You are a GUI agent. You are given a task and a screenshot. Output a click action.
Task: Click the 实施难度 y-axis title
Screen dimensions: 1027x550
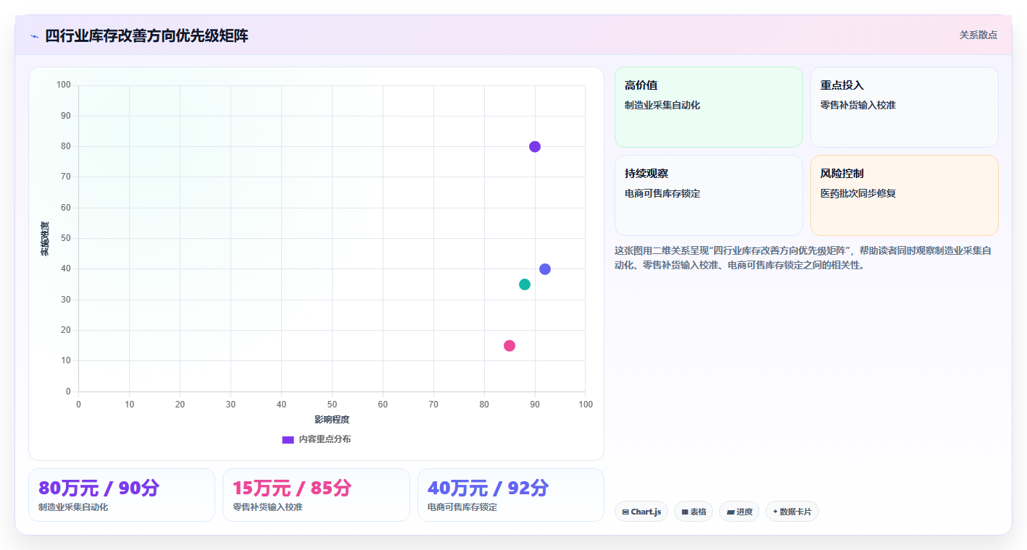click(x=45, y=239)
